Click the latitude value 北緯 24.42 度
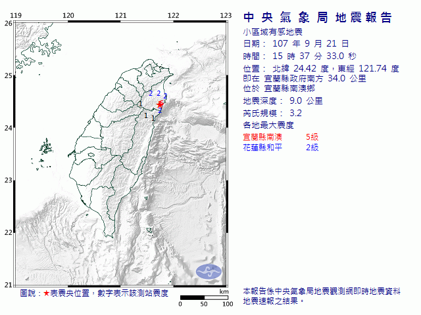 [301, 68]
